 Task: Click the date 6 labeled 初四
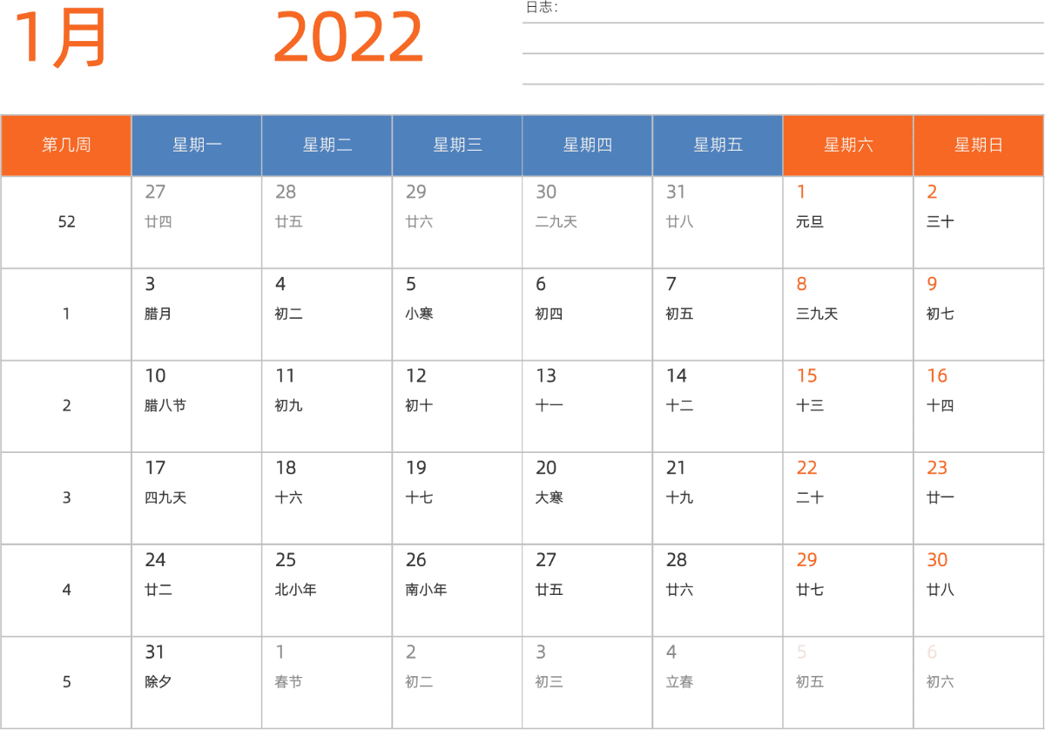(x=588, y=314)
